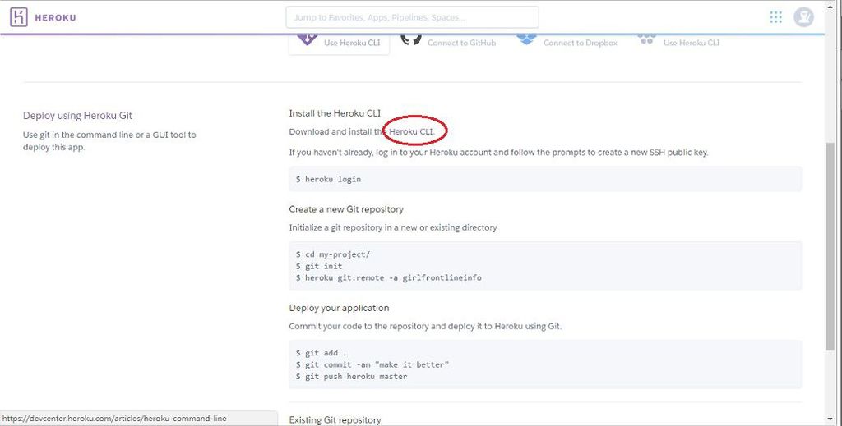The image size is (842, 426).
Task: Click the 'Existing Git repository' heading
Action: coord(335,420)
